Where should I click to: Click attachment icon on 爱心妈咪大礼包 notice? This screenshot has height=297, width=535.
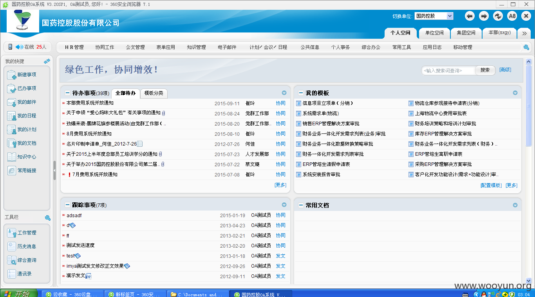click(163, 113)
